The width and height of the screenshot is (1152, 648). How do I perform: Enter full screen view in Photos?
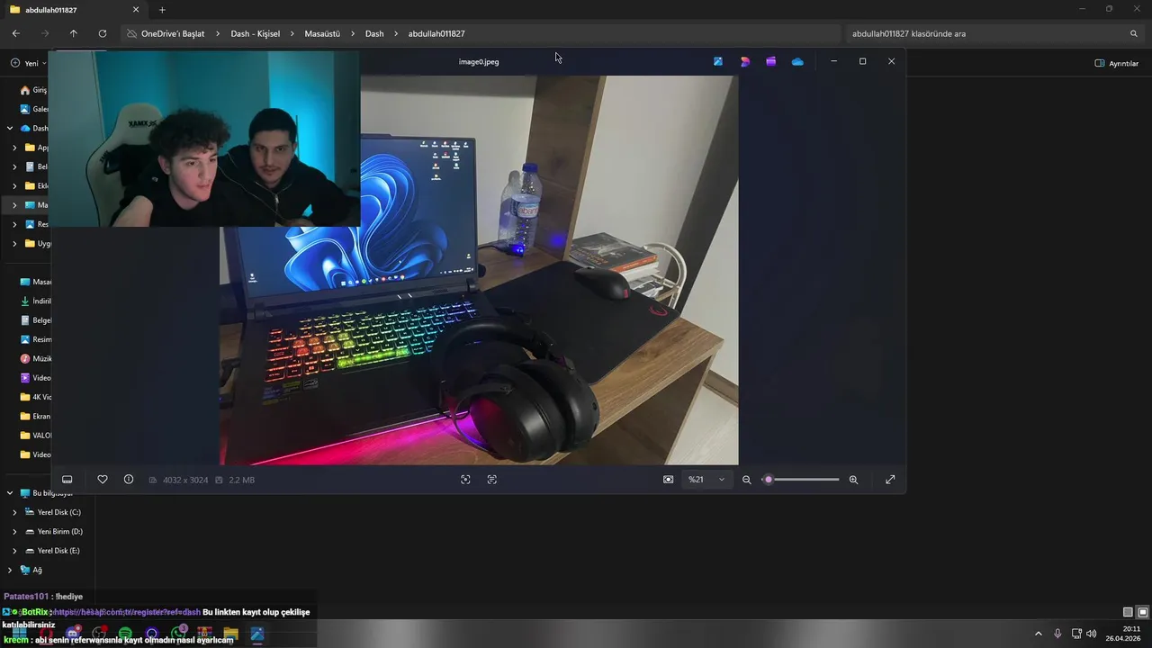(890, 480)
